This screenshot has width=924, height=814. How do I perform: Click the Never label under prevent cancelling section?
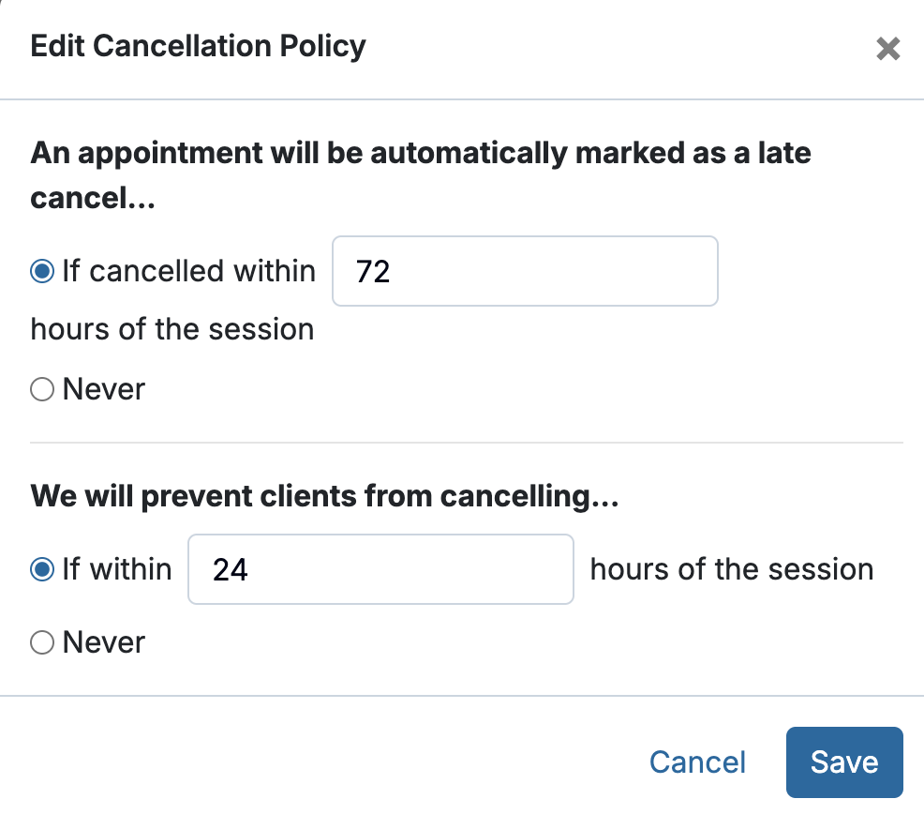(x=104, y=642)
